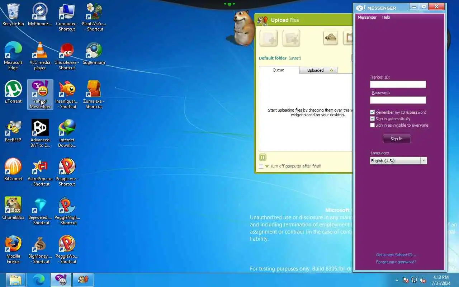Pause the upload queue with the green button
The image size is (459, 287).
tap(262, 157)
